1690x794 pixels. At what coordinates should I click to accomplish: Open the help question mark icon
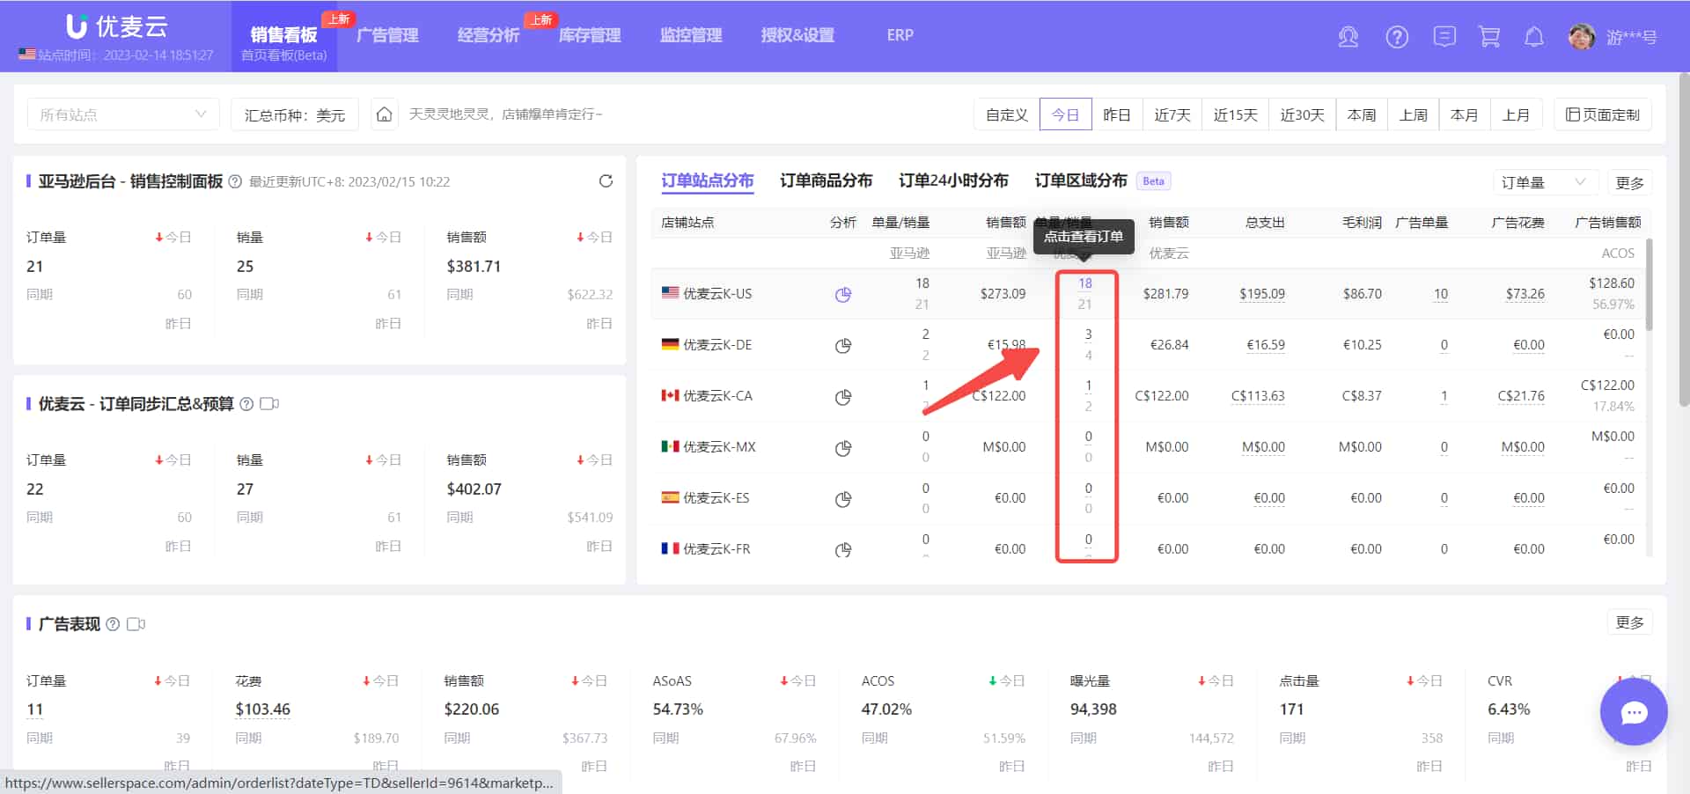[1397, 36]
